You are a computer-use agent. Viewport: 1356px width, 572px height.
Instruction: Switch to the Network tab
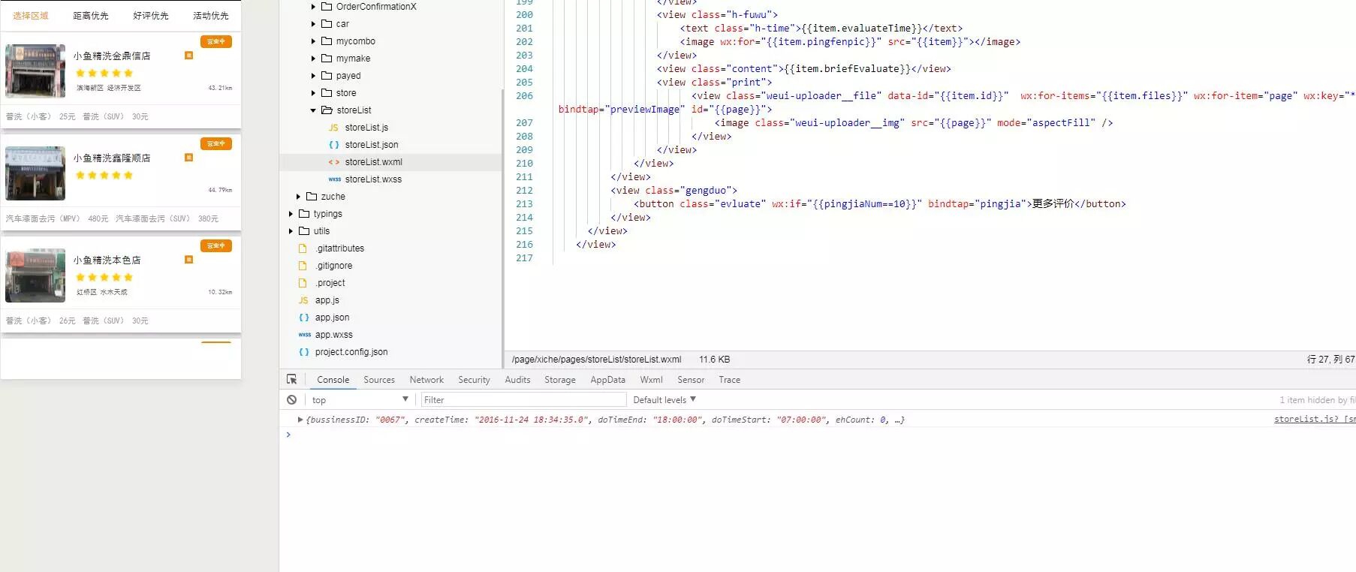point(426,380)
